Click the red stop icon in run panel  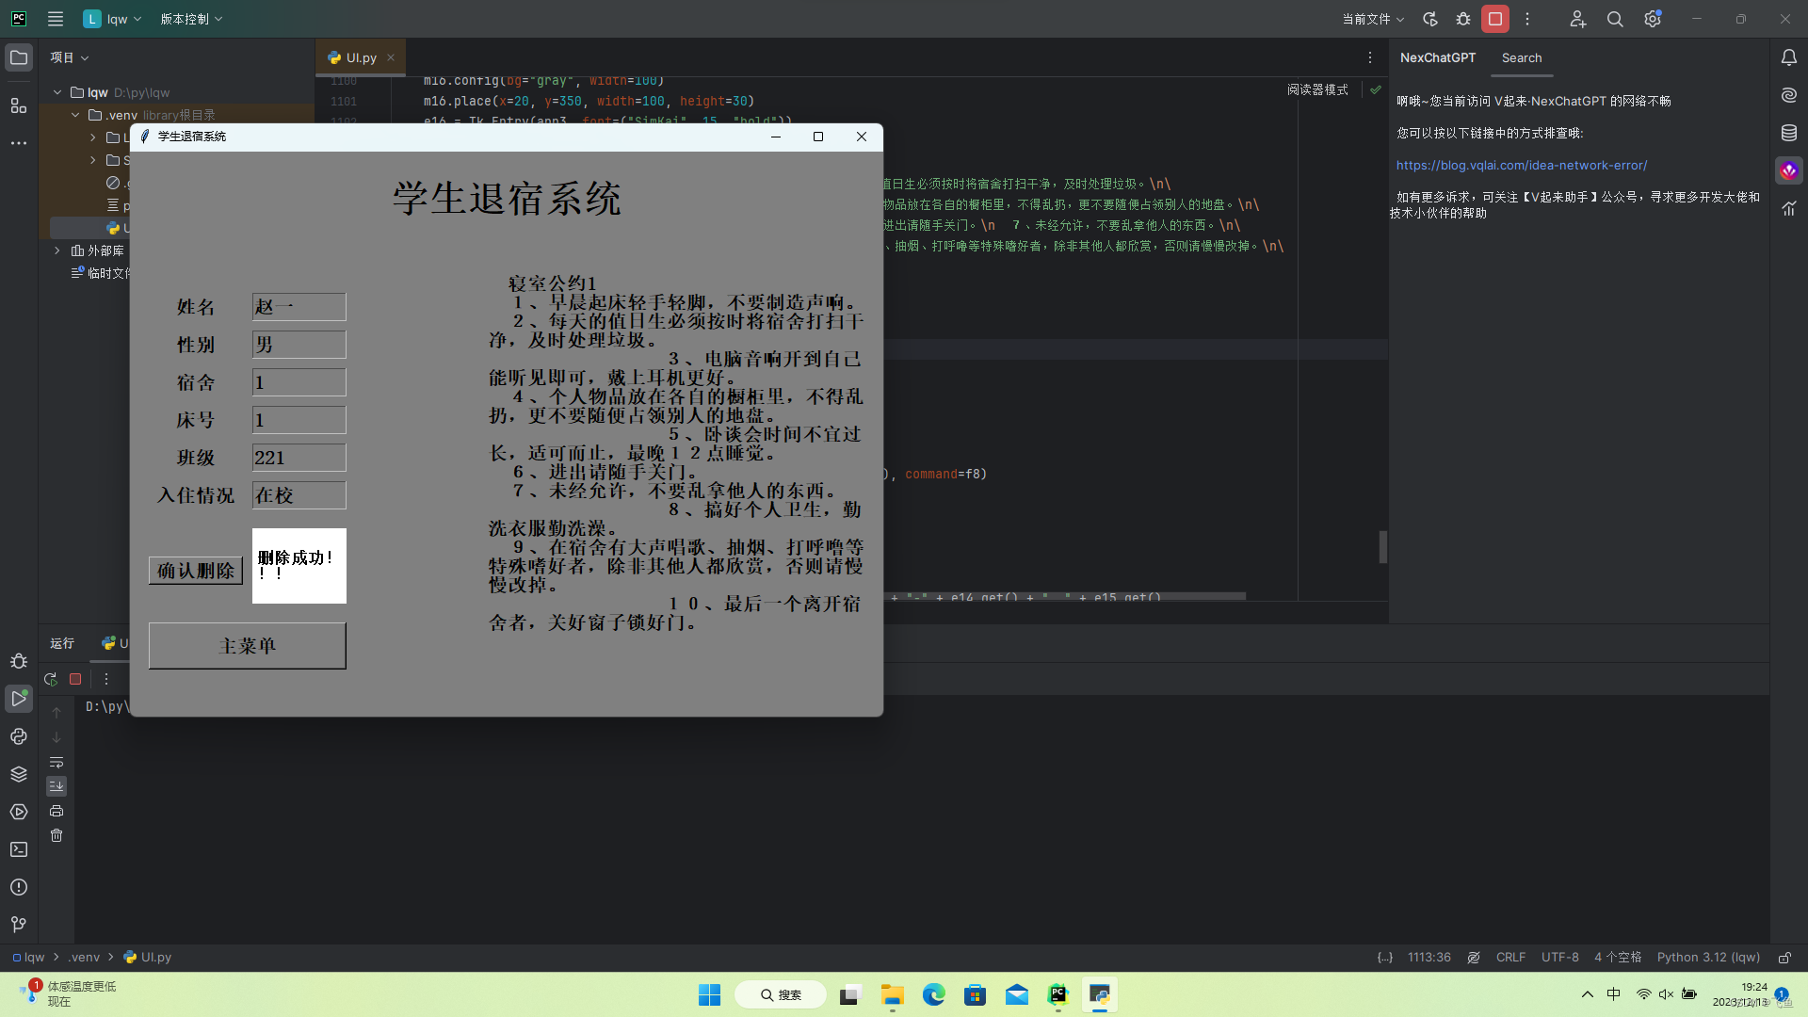click(x=75, y=679)
